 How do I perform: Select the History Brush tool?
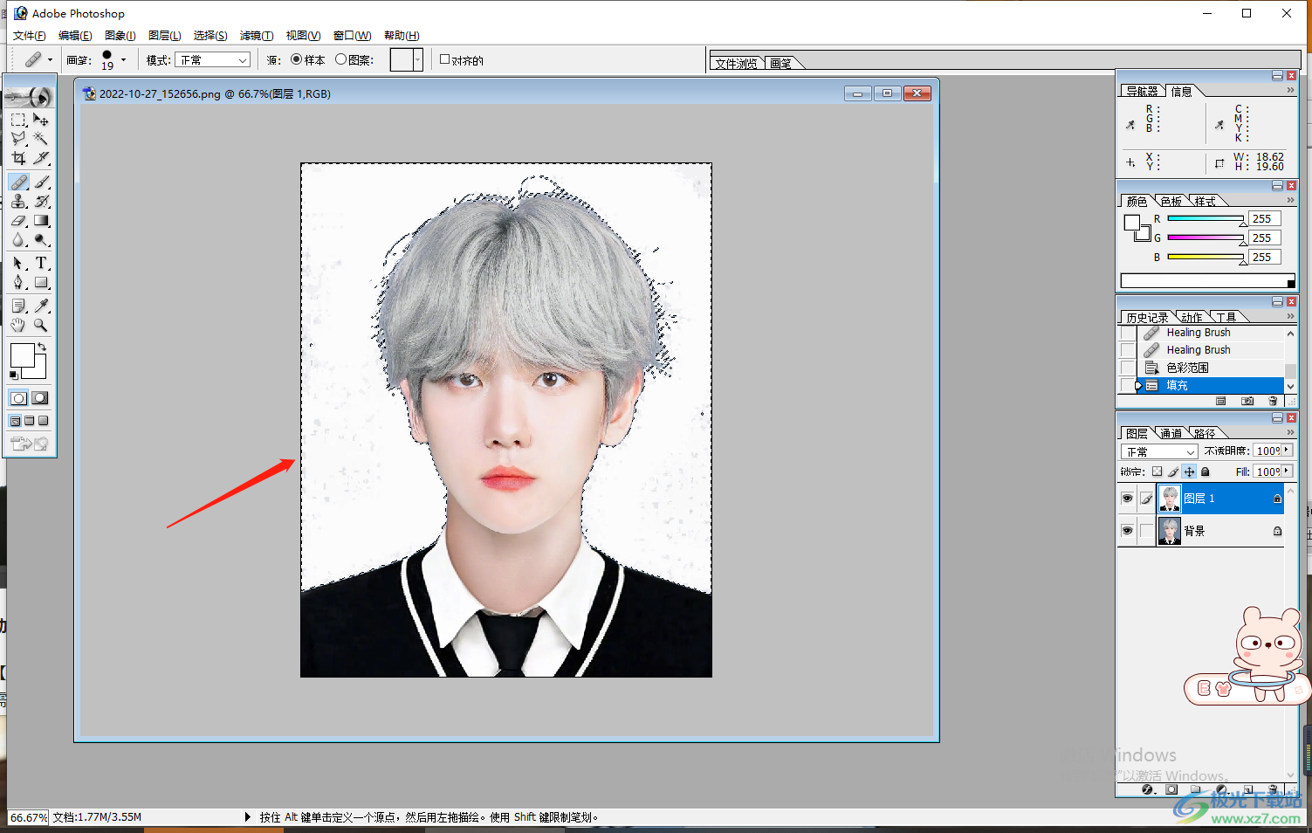tap(41, 201)
